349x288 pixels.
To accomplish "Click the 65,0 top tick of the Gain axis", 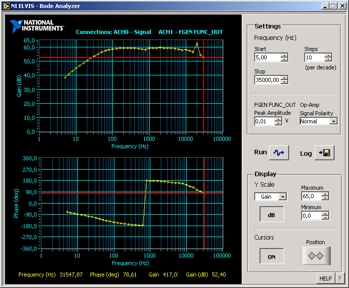I will pyautogui.click(x=29, y=40).
